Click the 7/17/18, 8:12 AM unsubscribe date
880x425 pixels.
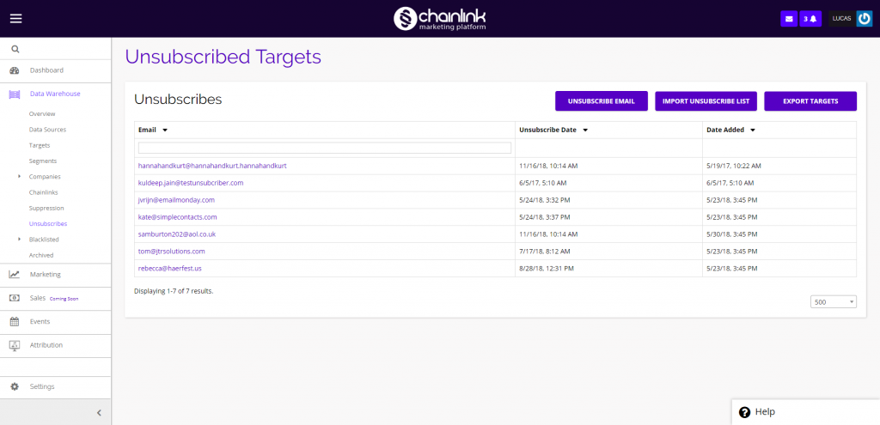(x=544, y=252)
